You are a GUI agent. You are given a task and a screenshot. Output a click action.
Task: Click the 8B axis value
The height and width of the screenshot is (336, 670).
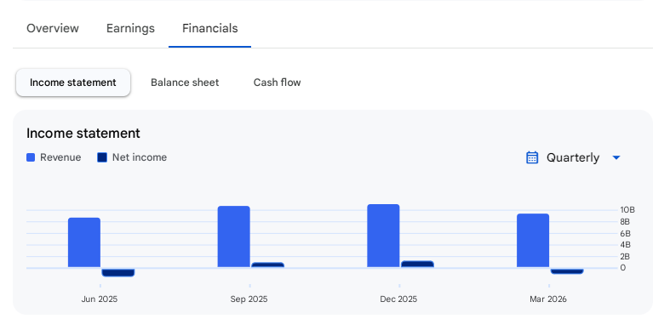pos(625,221)
